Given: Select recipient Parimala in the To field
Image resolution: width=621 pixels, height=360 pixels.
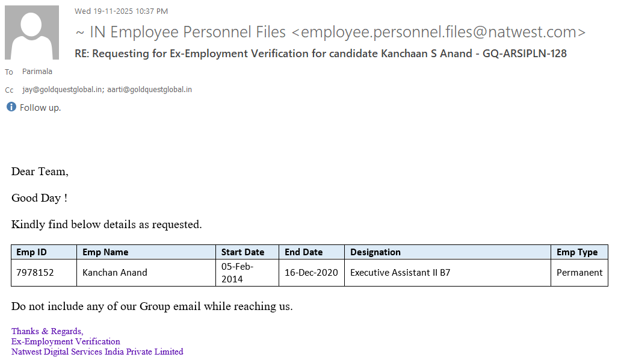Looking at the screenshot, I should click(37, 72).
